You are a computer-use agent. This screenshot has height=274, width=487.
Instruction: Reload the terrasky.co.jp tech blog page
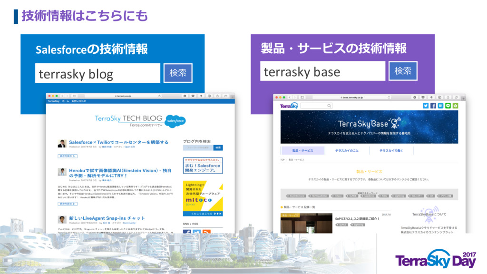pyautogui.click(x=160, y=96)
